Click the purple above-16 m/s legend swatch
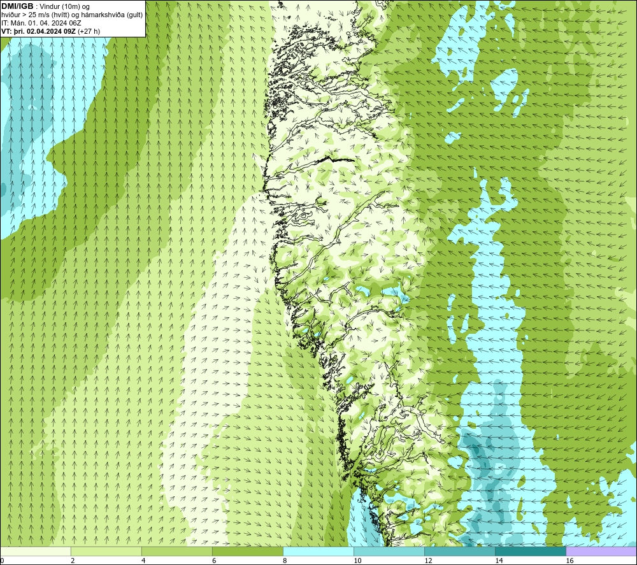This screenshot has width=637, height=565. click(601, 552)
